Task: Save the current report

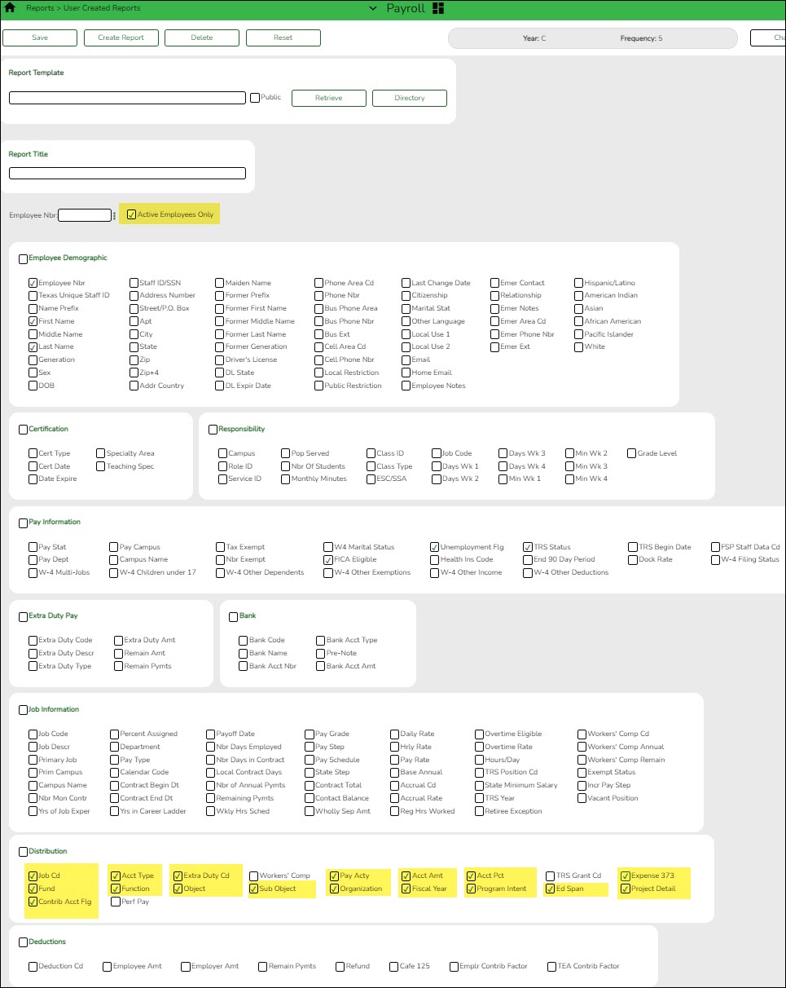Action: (39, 37)
